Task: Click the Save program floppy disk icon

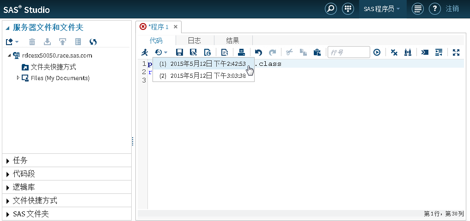Action: click(180, 52)
